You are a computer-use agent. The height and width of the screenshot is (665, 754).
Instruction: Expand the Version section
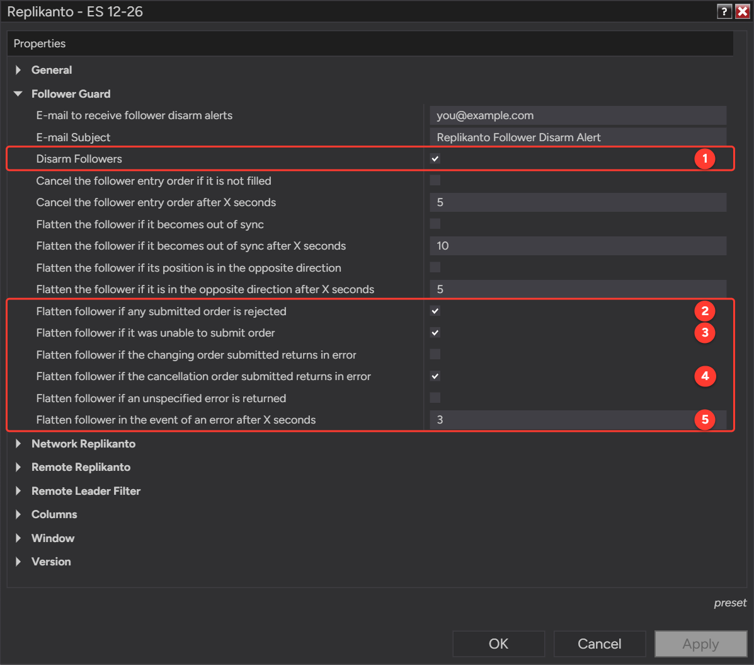point(18,562)
